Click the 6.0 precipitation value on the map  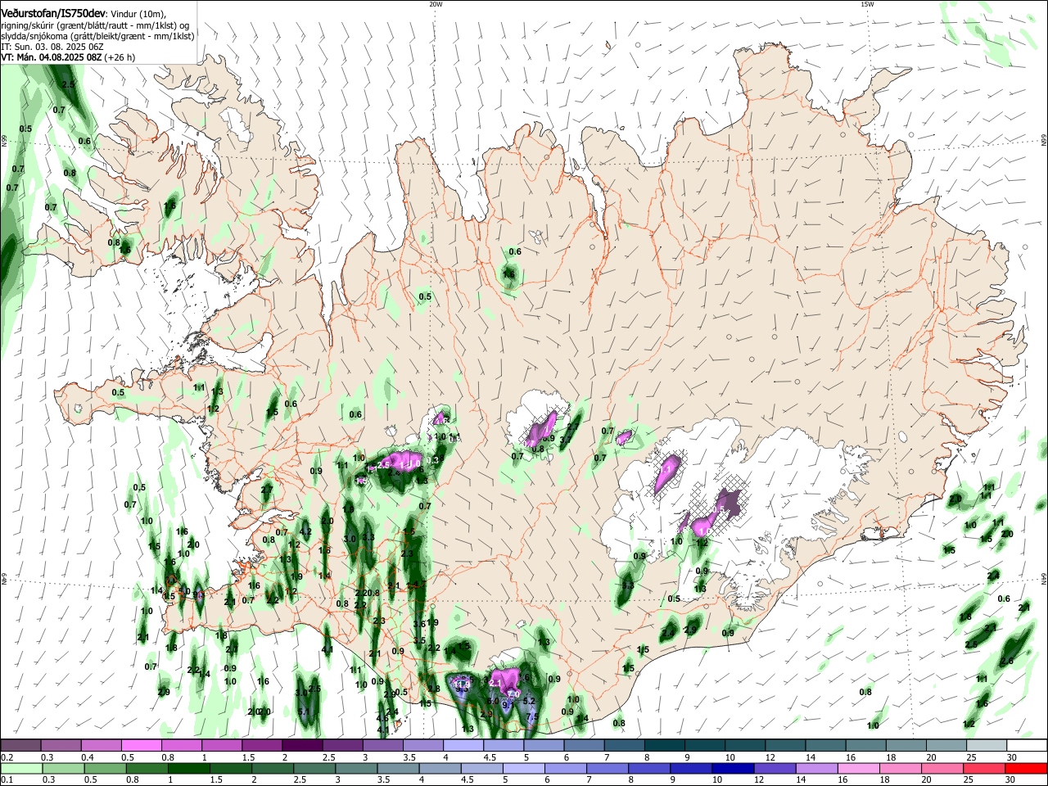click(493, 701)
